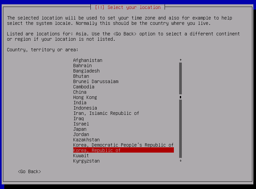
Task: Click the scrollbar up arrow
Action: [180, 60]
